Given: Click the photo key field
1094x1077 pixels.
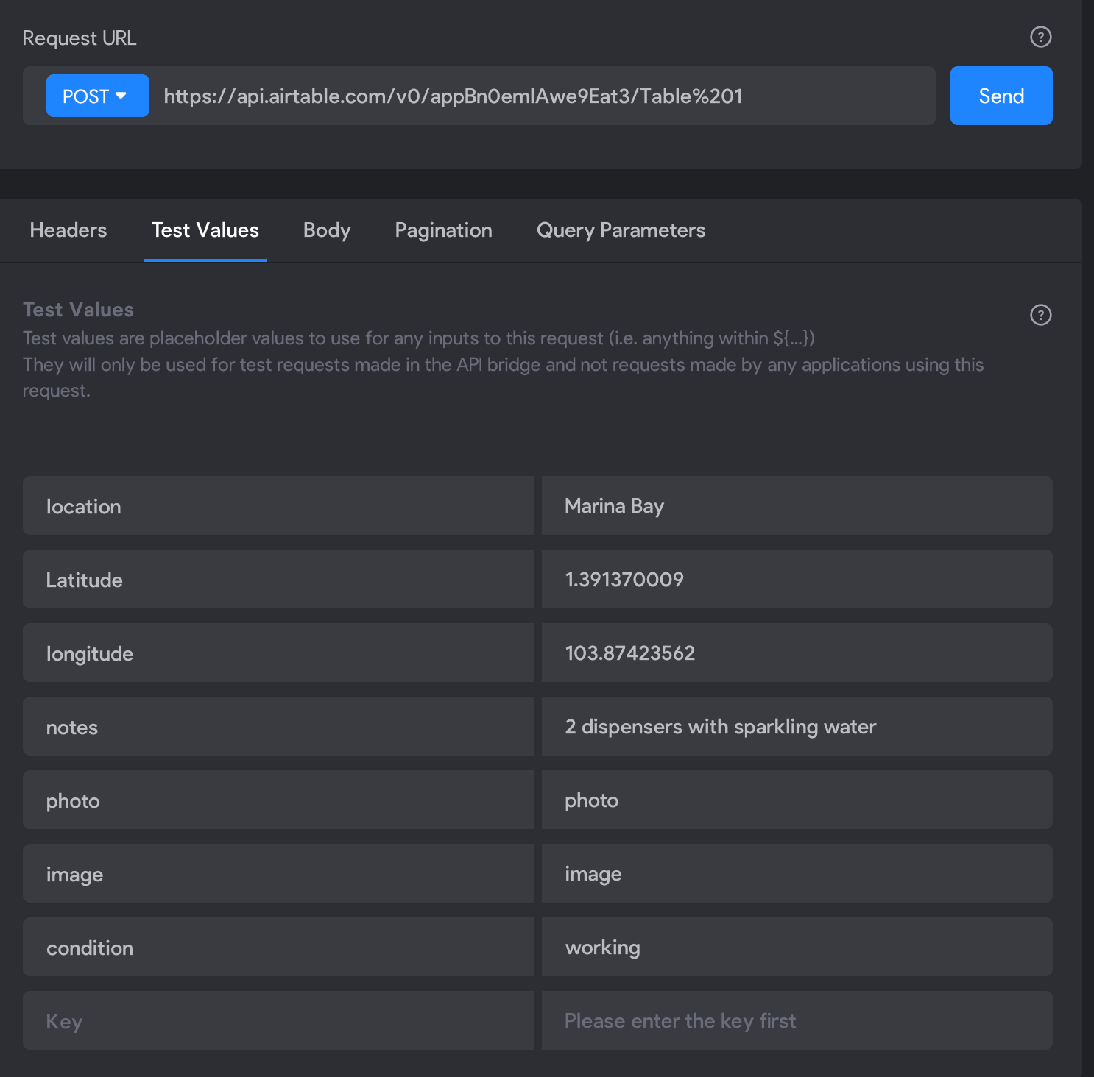Looking at the screenshot, I should click(x=278, y=800).
